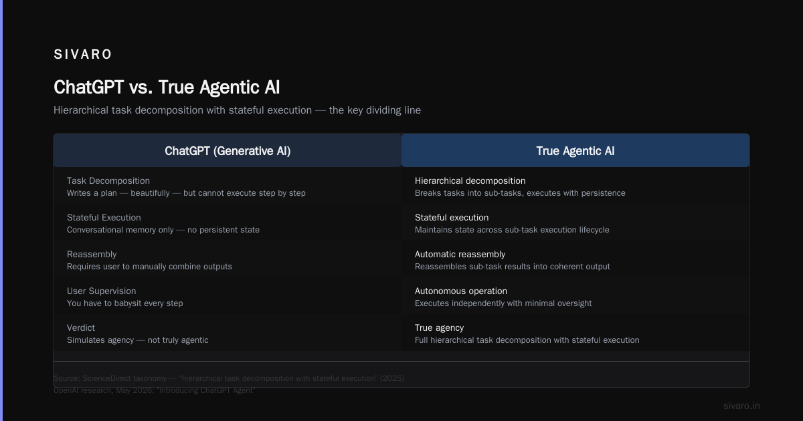Click the True agency verdict row
This screenshot has width=803, height=421.
[575, 333]
